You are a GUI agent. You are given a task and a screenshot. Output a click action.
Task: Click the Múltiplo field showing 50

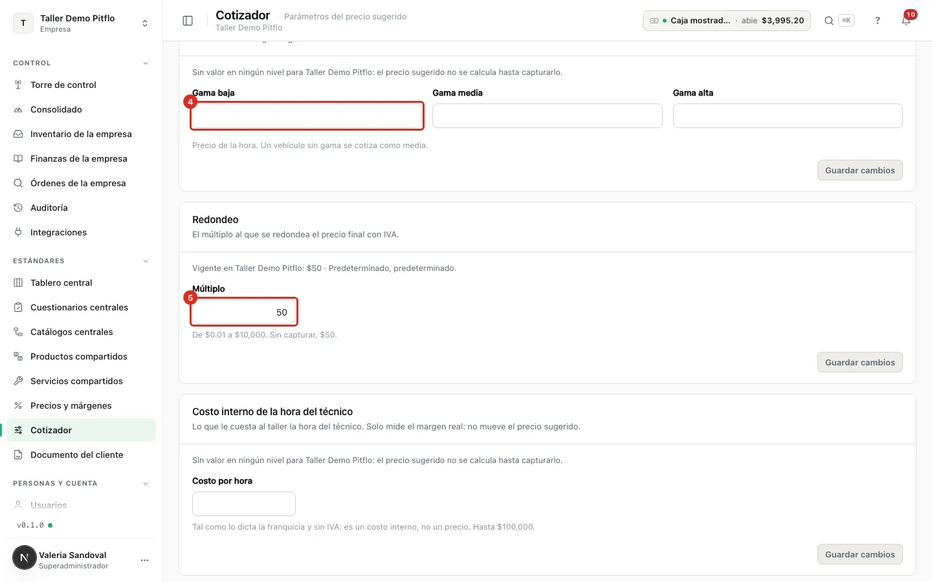point(244,312)
